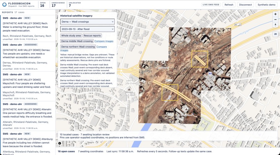This screenshot has height=155, width=280.
Task: Open the Altenburg five people including children report
Action: pyautogui.click(x=28, y=143)
